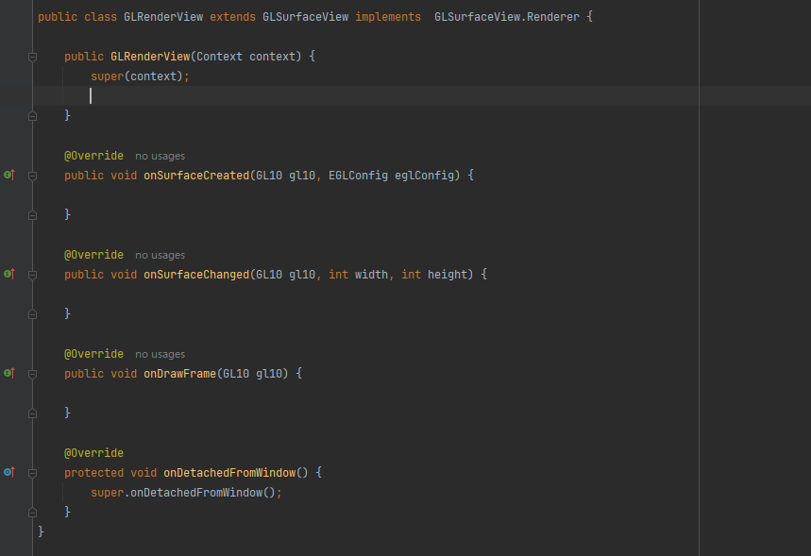The width and height of the screenshot is (811, 556).
Task: Click the override gutter icon beside onDetachedFromWindow
Action: [9, 471]
